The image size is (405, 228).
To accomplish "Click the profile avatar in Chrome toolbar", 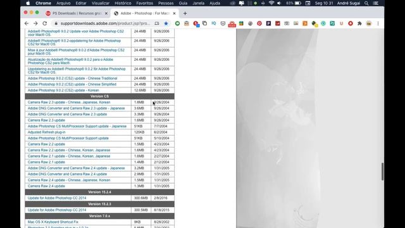I will [x=369, y=23].
